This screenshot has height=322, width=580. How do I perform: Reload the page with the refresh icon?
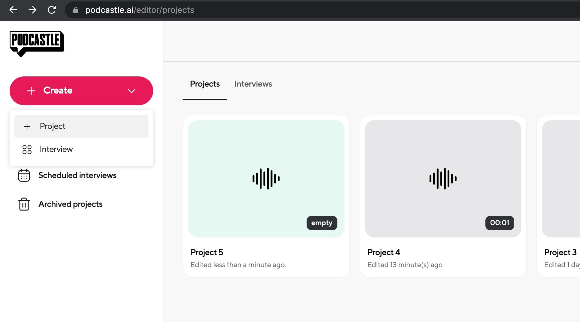(x=52, y=10)
